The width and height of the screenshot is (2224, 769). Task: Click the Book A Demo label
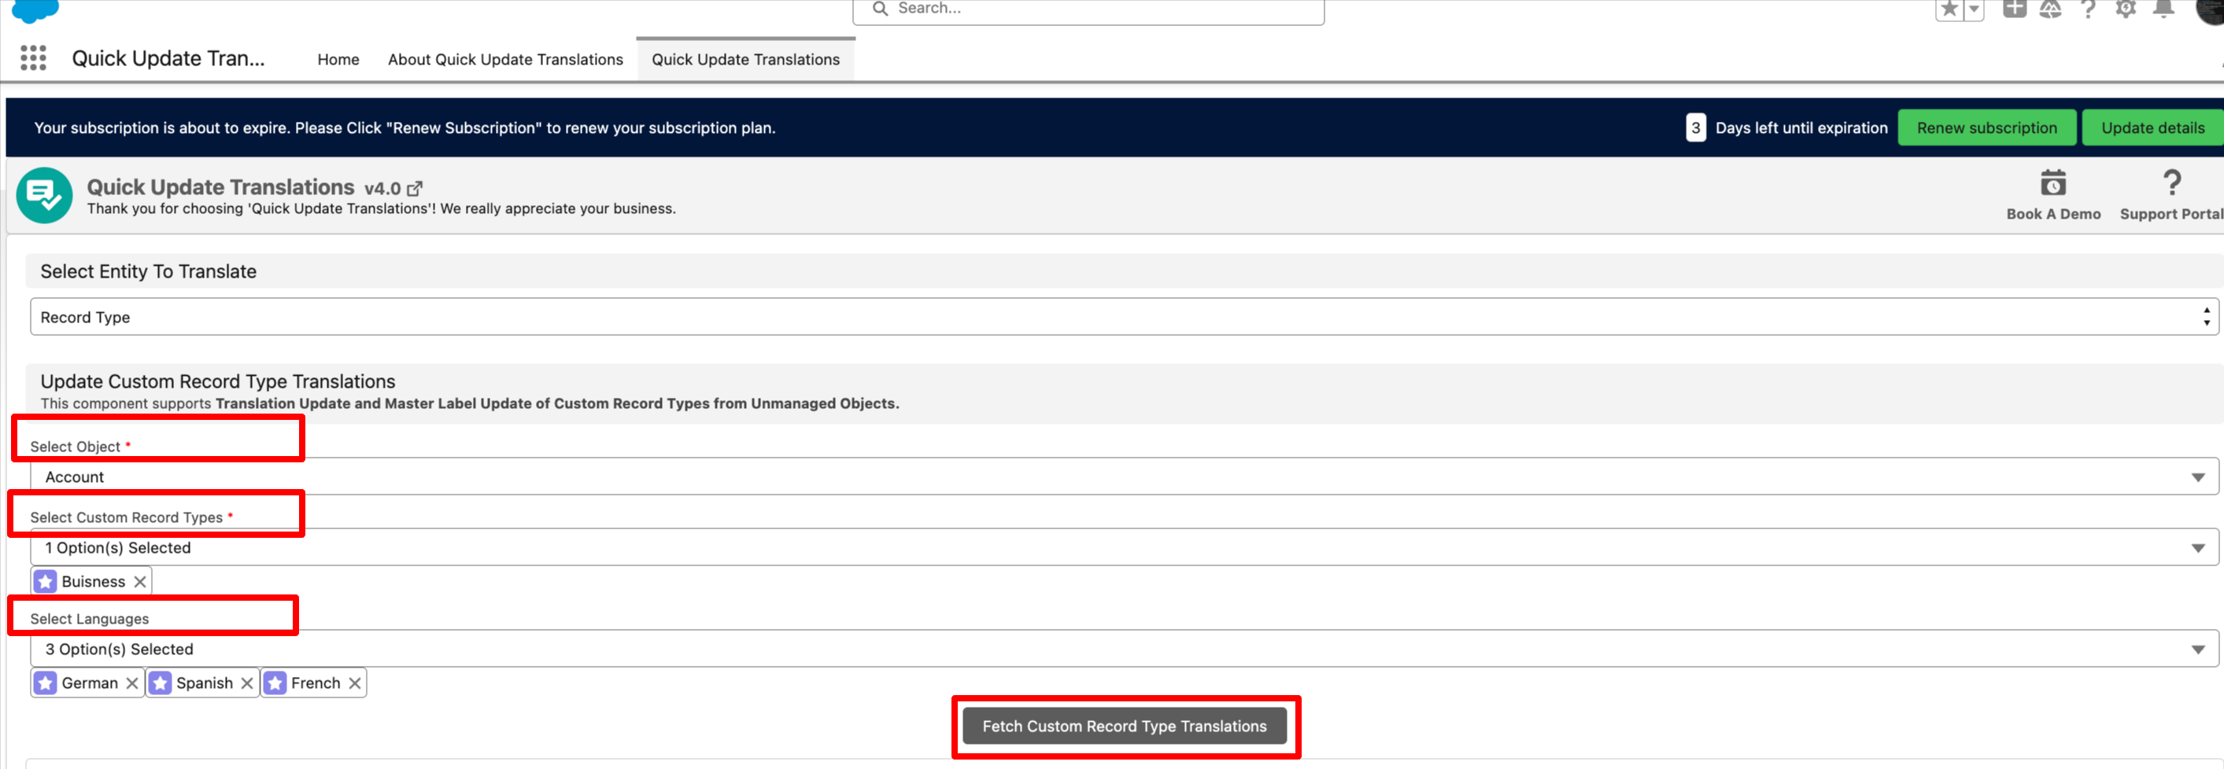point(2053,214)
